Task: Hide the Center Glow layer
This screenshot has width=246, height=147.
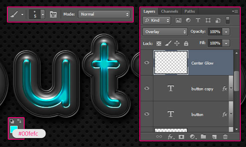Action: point(147,62)
